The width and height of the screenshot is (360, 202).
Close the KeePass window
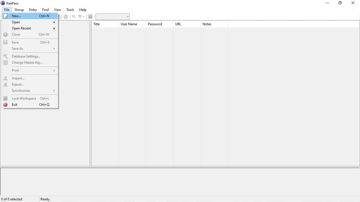[x=353, y=3]
